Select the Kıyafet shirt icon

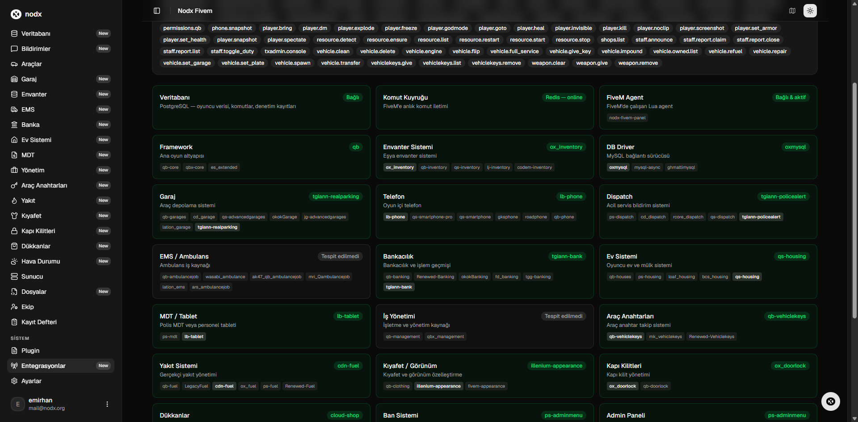14,216
